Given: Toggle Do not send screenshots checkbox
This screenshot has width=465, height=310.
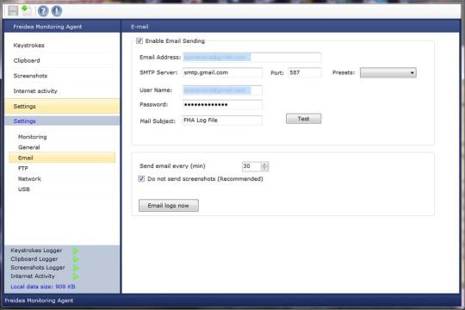Looking at the screenshot, I should tap(141, 178).
